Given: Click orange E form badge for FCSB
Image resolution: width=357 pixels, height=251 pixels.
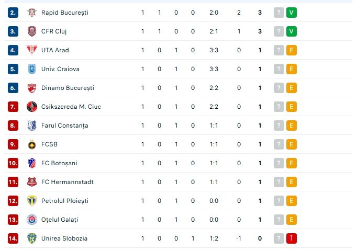Looking at the screenshot, I should point(292,144).
